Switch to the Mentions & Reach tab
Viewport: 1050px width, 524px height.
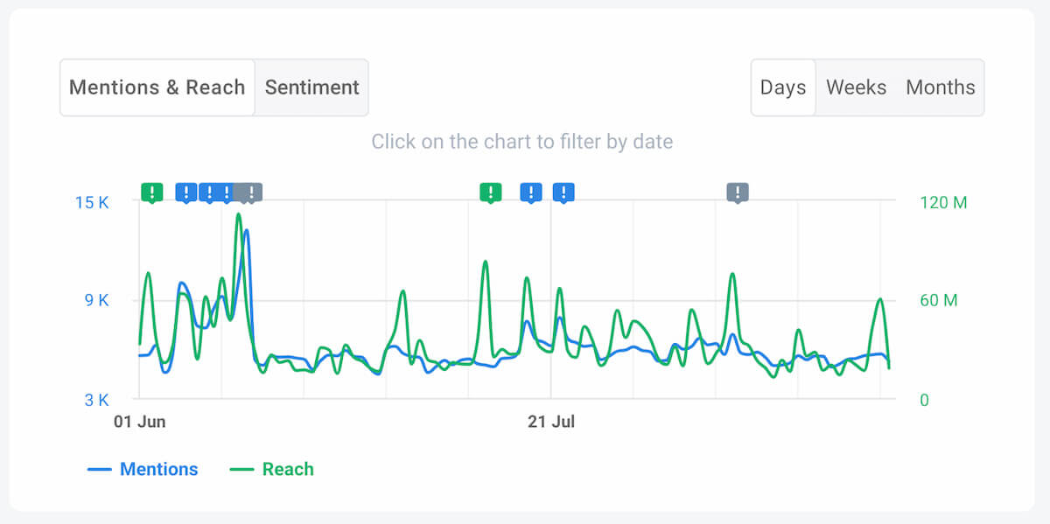click(x=157, y=87)
